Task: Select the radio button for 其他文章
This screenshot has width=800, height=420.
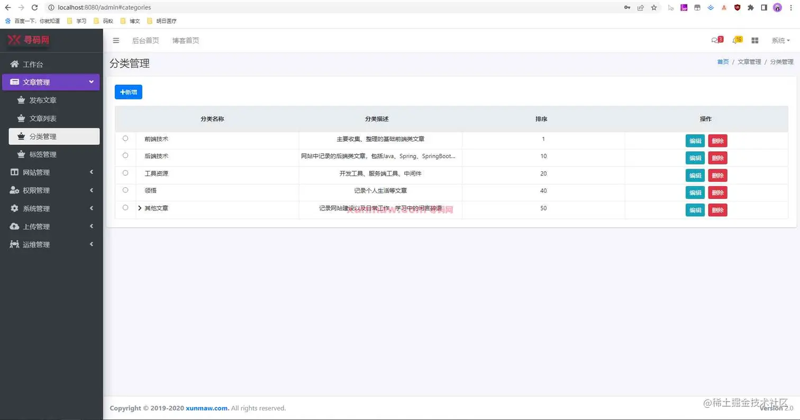Action: coord(125,207)
